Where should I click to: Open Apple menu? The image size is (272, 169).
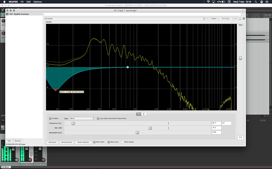point(4,2)
